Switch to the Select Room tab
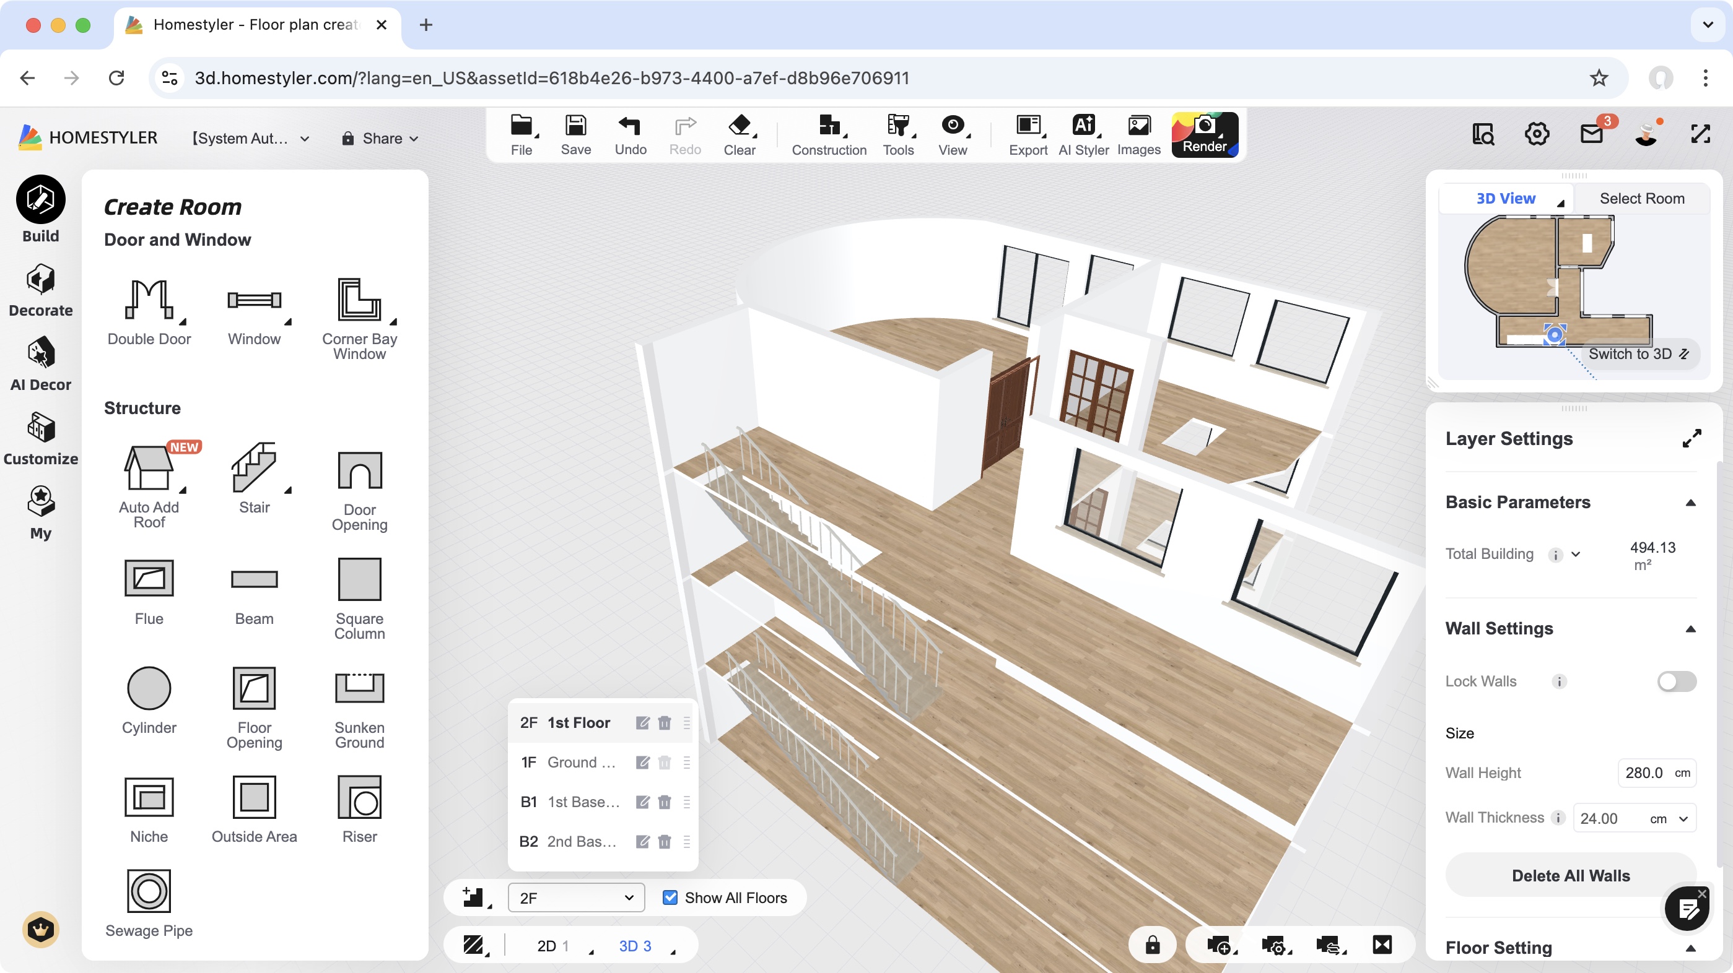This screenshot has width=1733, height=973. pyautogui.click(x=1641, y=197)
